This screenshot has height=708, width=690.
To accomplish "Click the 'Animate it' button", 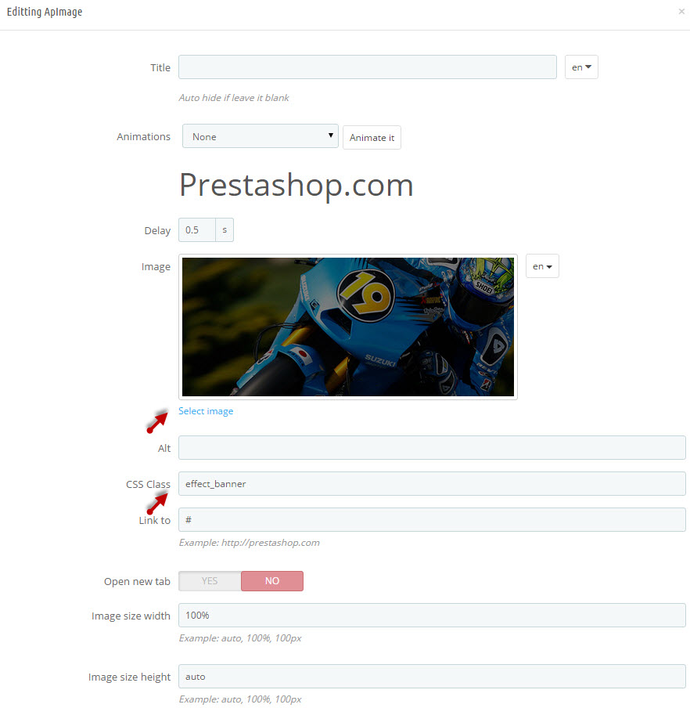I will pos(372,137).
